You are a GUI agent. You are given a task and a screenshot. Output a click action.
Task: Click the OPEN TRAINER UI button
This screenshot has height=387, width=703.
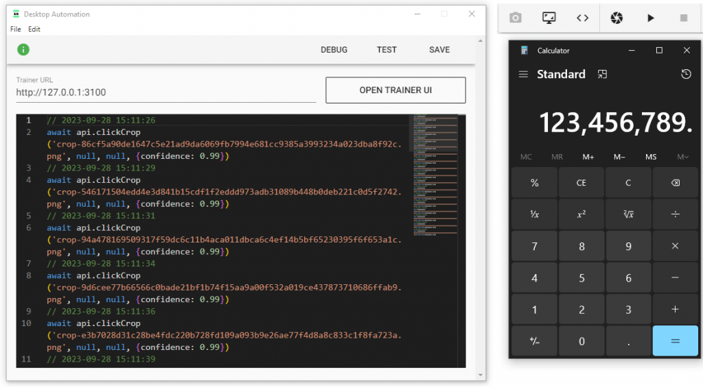[395, 90]
